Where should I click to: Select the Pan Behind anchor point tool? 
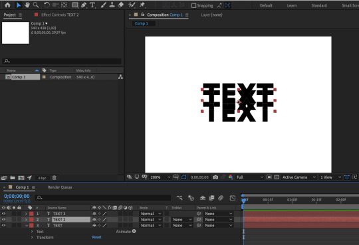coord(64,5)
